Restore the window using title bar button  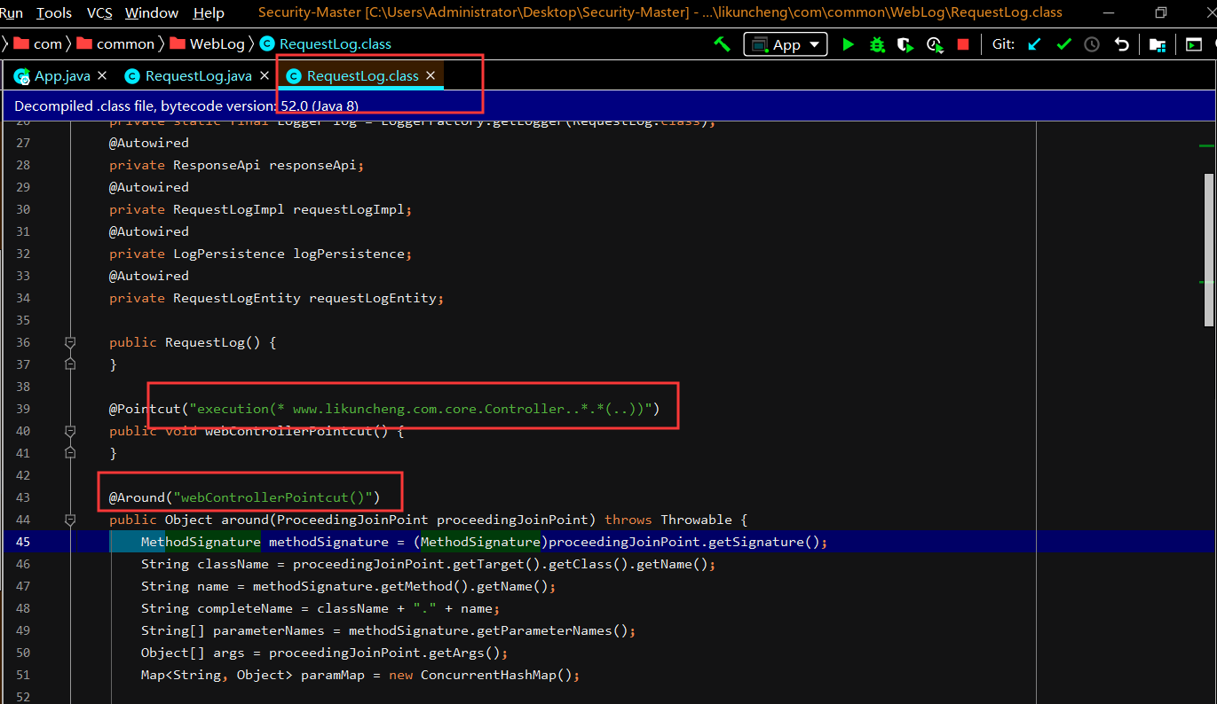[x=1161, y=12]
